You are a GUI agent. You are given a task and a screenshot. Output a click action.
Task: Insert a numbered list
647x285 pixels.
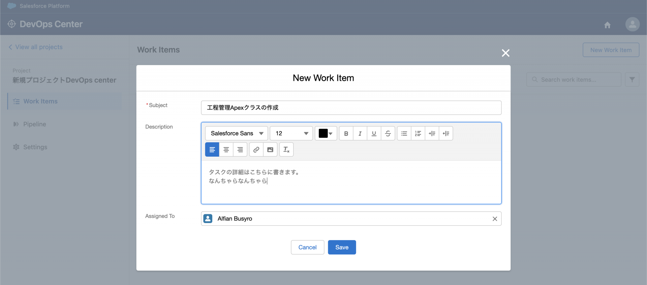[x=418, y=133]
